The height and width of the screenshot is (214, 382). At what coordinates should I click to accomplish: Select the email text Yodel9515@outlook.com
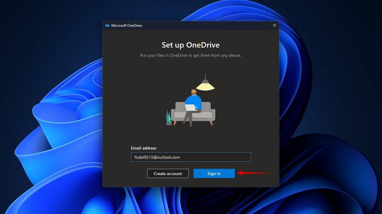(x=156, y=157)
